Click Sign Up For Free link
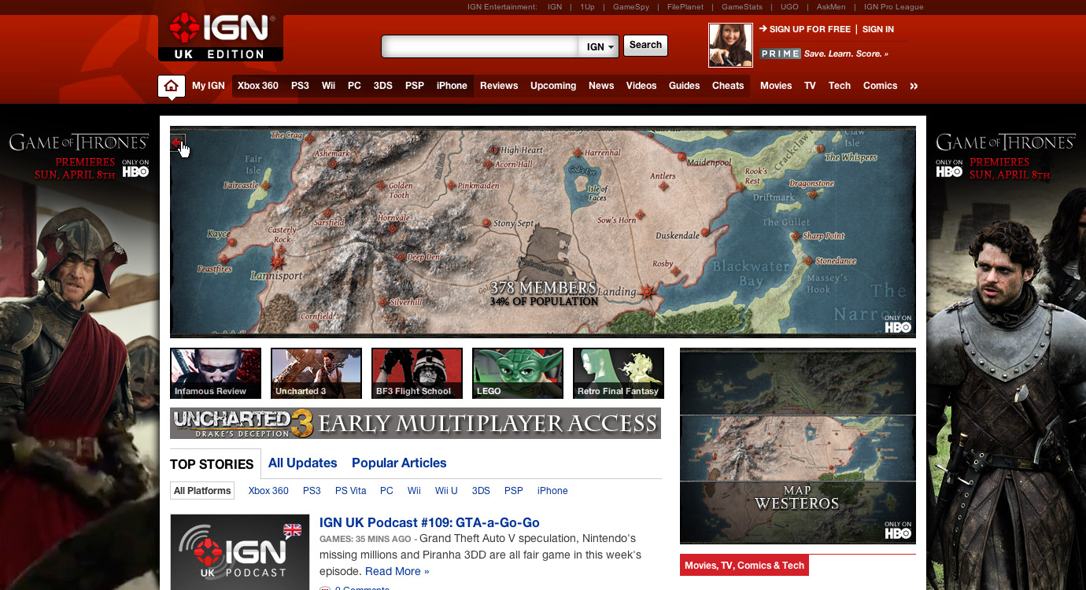This screenshot has width=1086, height=590. pos(810,29)
